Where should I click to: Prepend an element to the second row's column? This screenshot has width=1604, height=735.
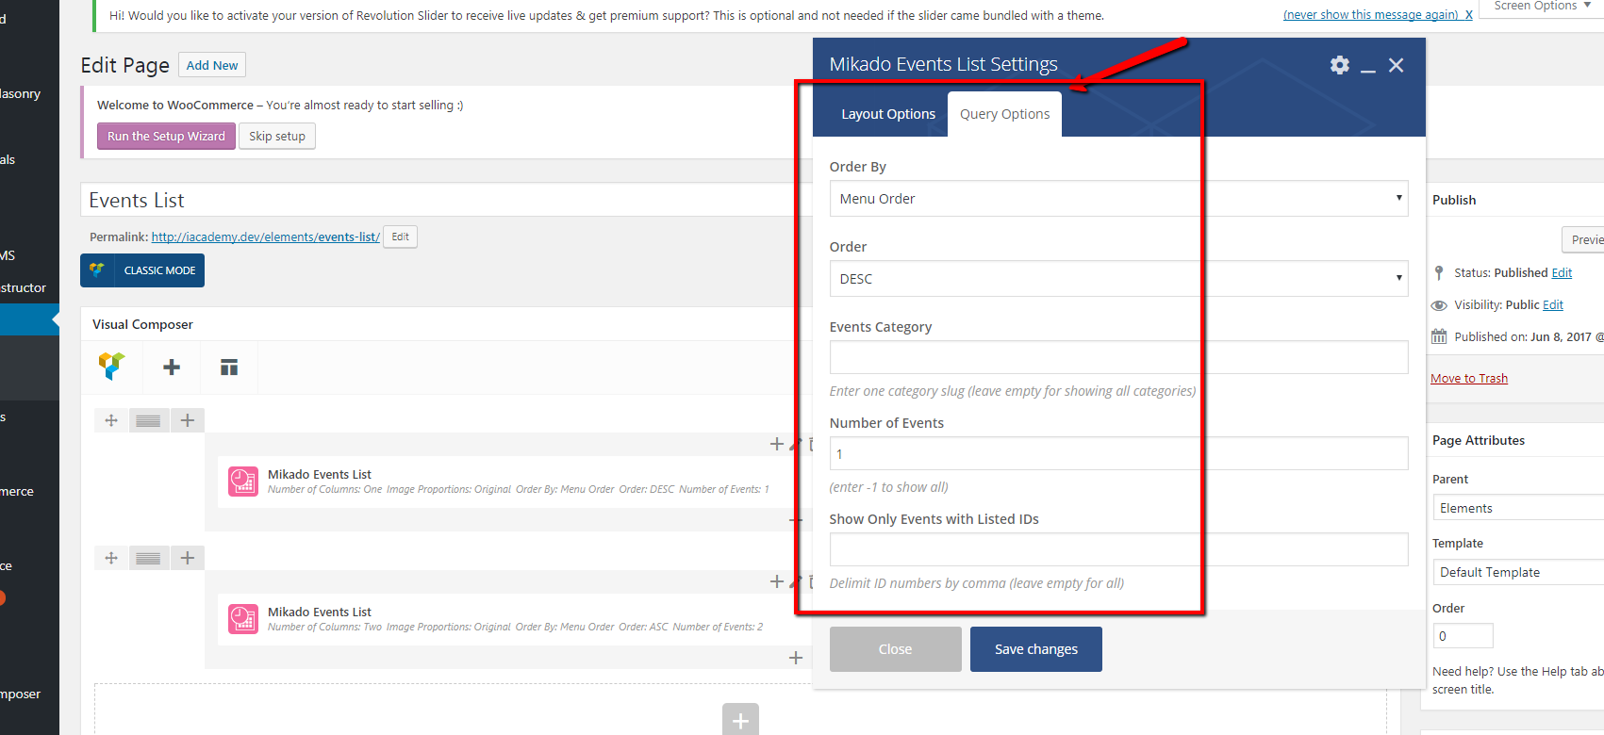(x=777, y=581)
